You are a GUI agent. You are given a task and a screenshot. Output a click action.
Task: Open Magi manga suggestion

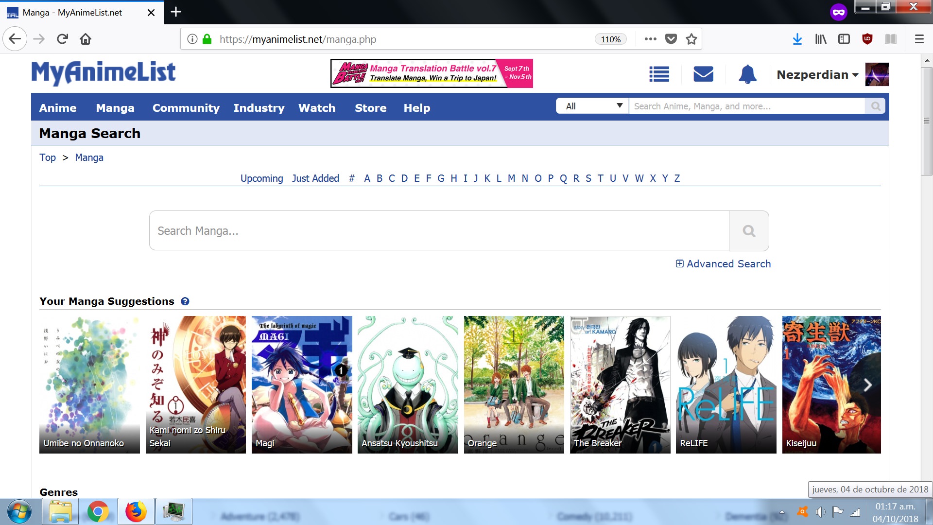click(x=302, y=385)
